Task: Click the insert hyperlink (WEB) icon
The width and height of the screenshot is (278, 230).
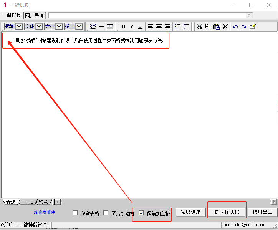Action: (x=93, y=26)
